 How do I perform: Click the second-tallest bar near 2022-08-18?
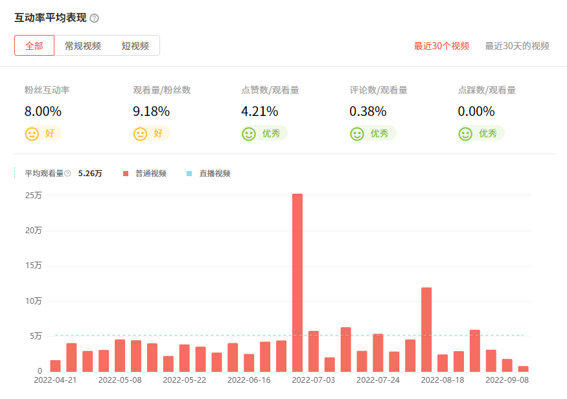pyautogui.click(x=426, y=329)
